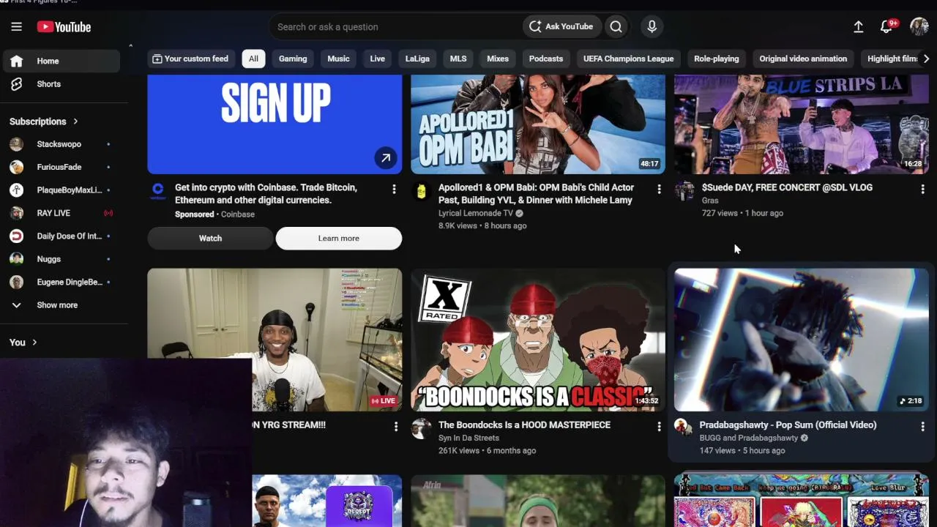Viewport: 937px width, 527px height.
Task: Open the $uede DAY, FREE CONCERT title
Action: 787,188
